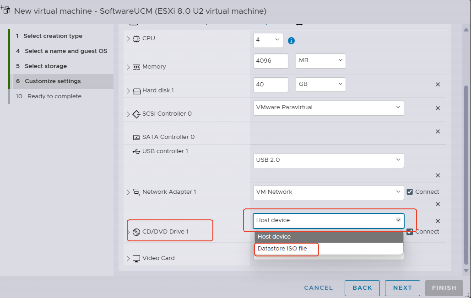This screenshot has width=471, height=298.
Task: Expand the SCSI Controller 0 row
Action: coord(128,114)
